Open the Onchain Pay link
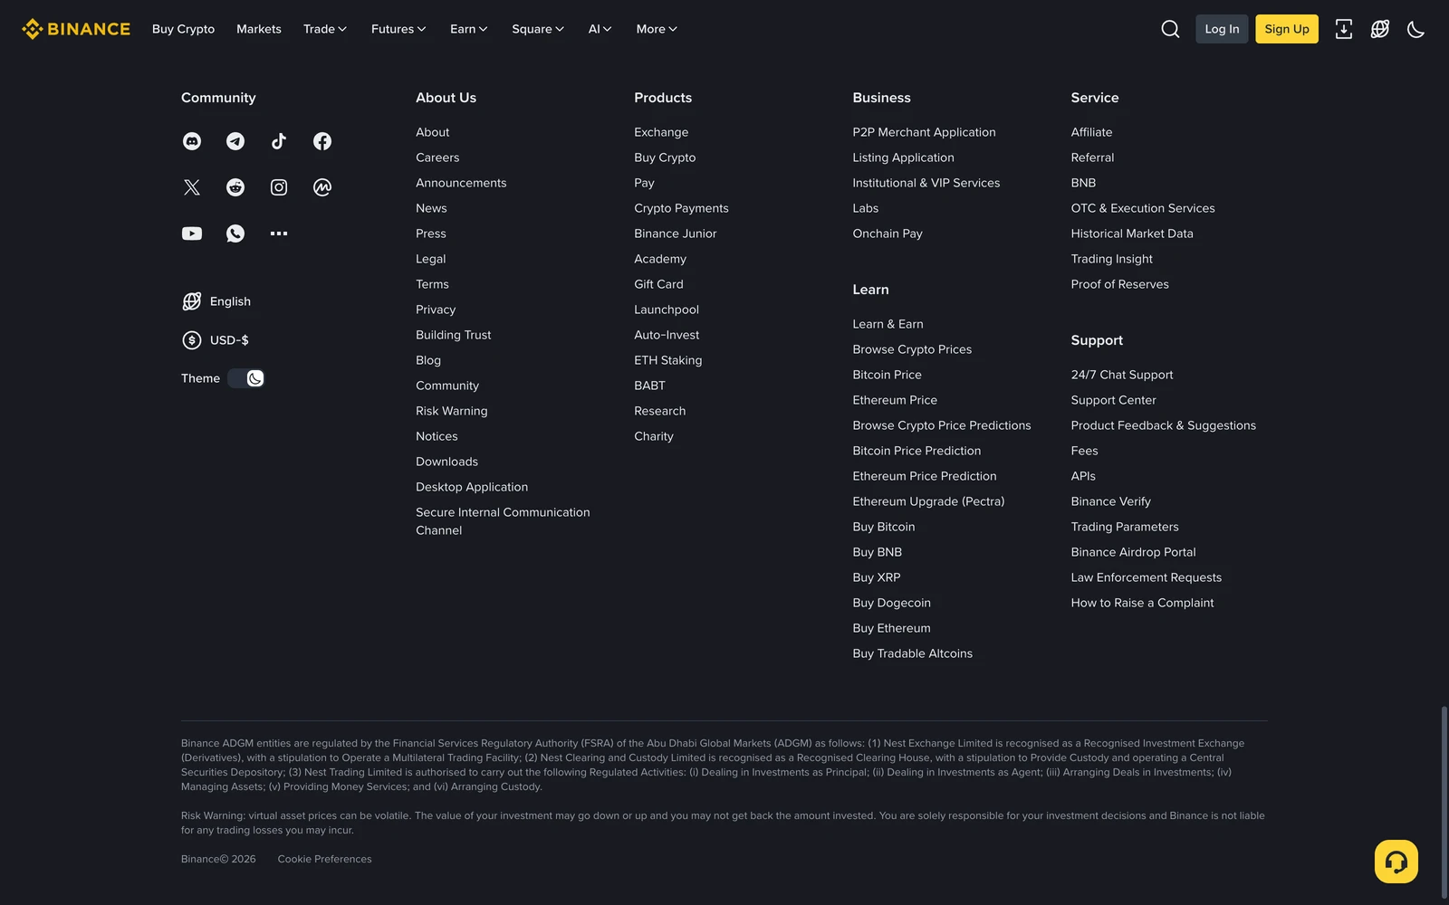 tap(888, 233)
